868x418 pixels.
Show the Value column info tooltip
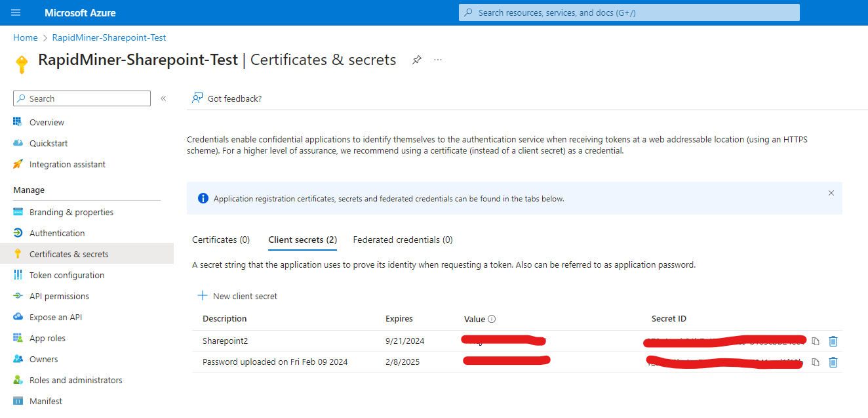click(x=492, y=320)
